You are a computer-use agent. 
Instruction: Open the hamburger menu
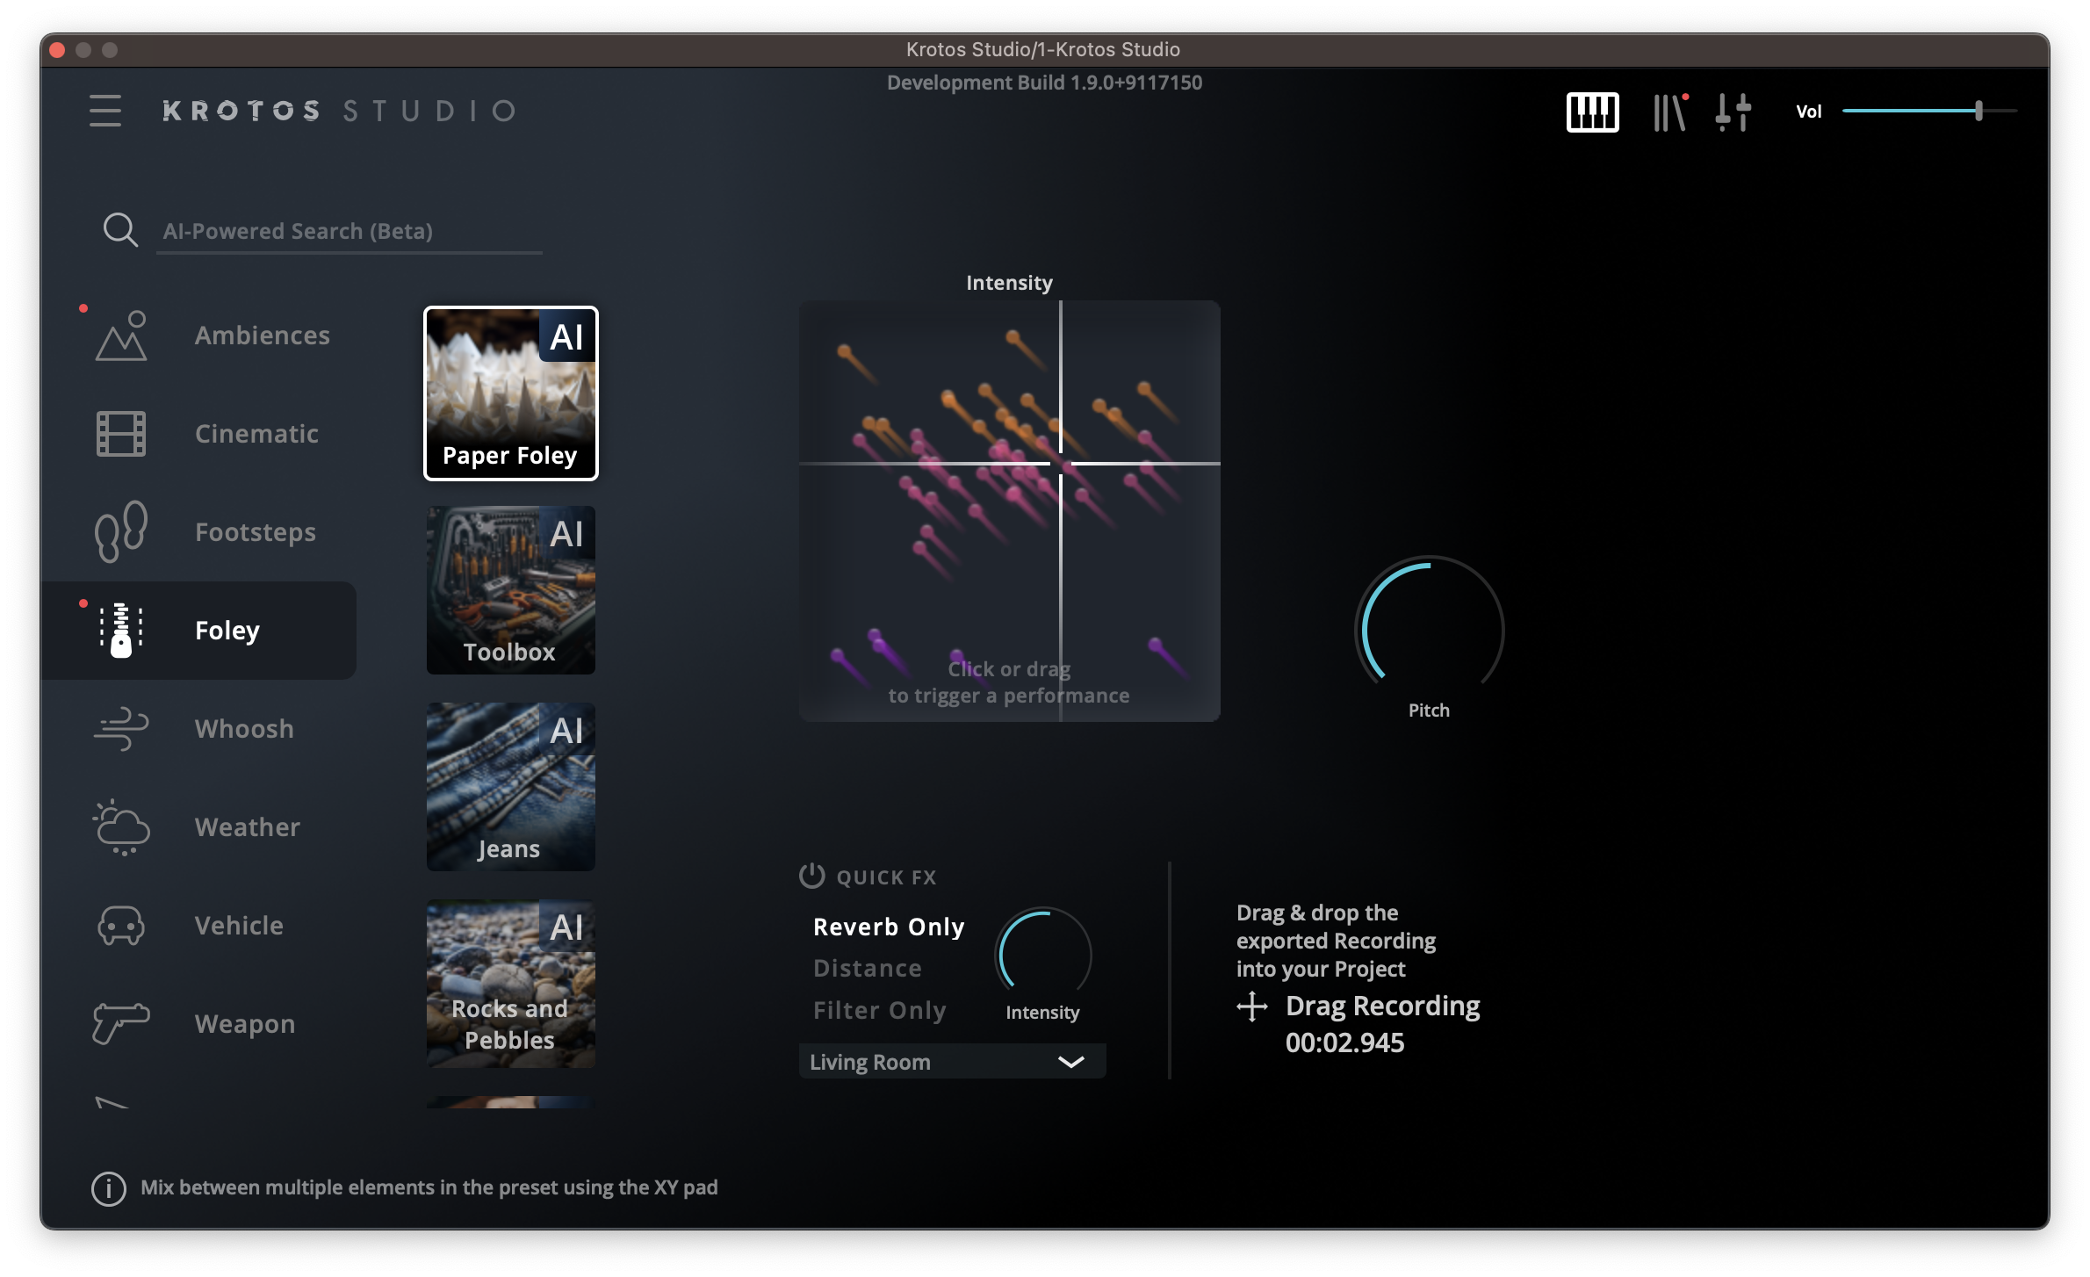[x=104, y=111]
